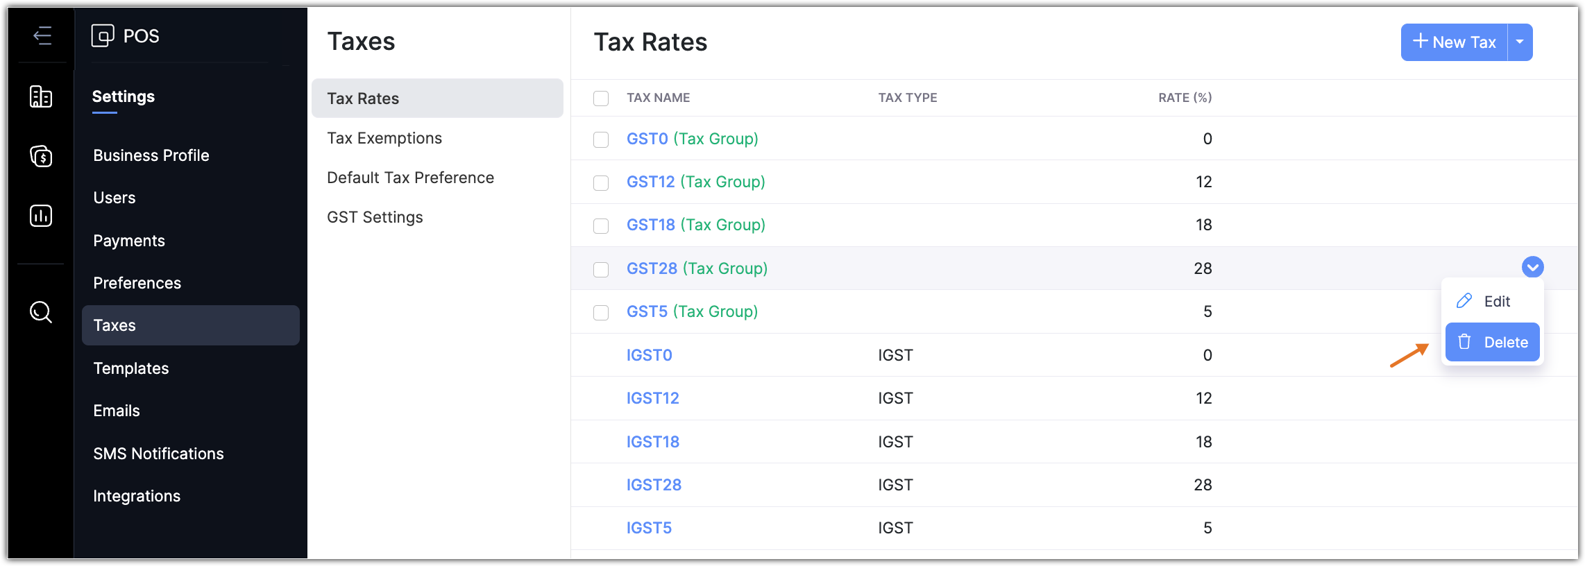Viewport: 1585px width, 566px height.
Task: Click the POS app logo icon
Action: 103,35
